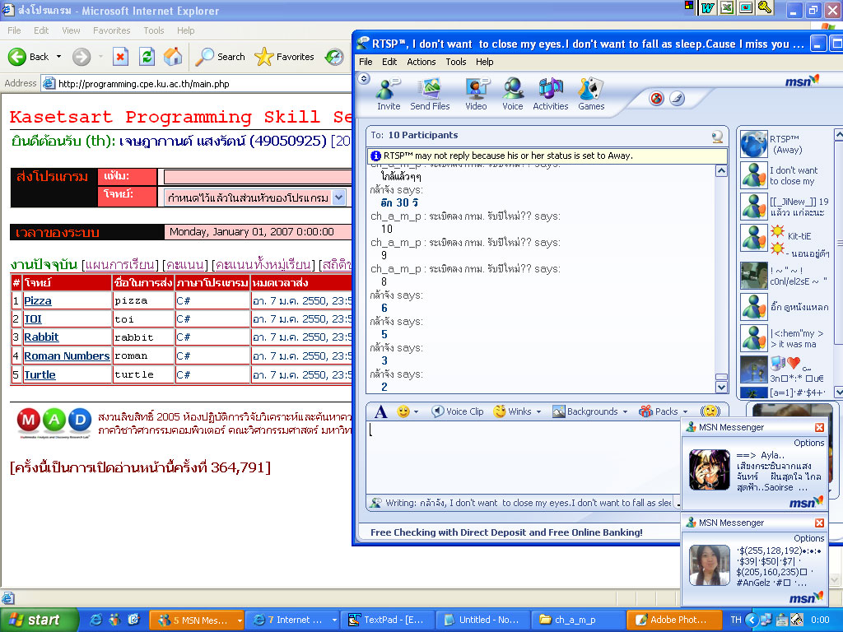The height and width of the screenshot is (632, 843).
Task: Open IE File menu
Action: point(15,30)
